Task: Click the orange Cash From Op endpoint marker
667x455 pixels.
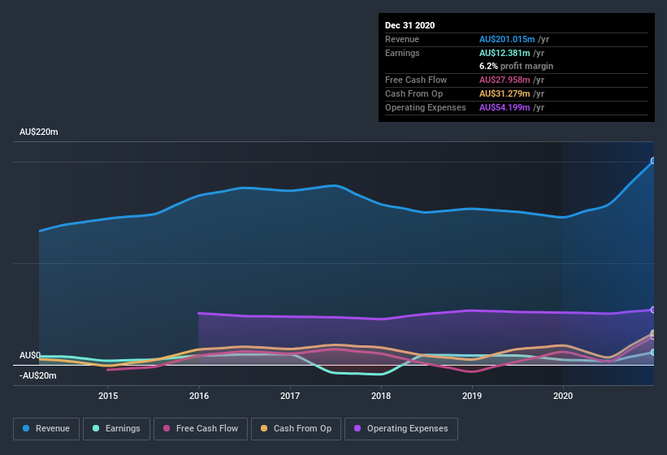Action: click(x=653, y=333)
